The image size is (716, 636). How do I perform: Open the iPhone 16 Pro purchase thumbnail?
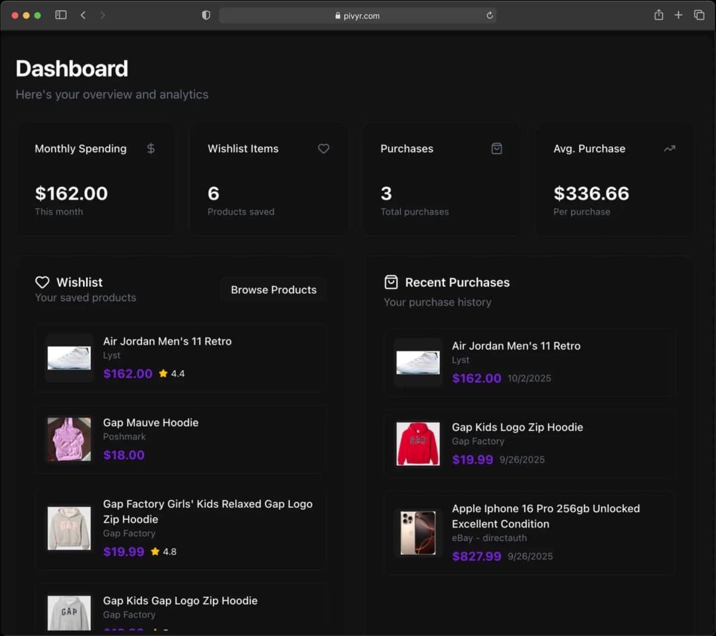click(x=418, y=532)
